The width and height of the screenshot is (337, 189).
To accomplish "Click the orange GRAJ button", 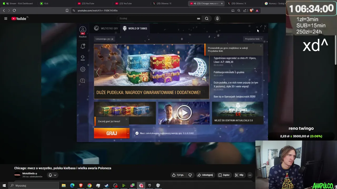I will (110, 133).
